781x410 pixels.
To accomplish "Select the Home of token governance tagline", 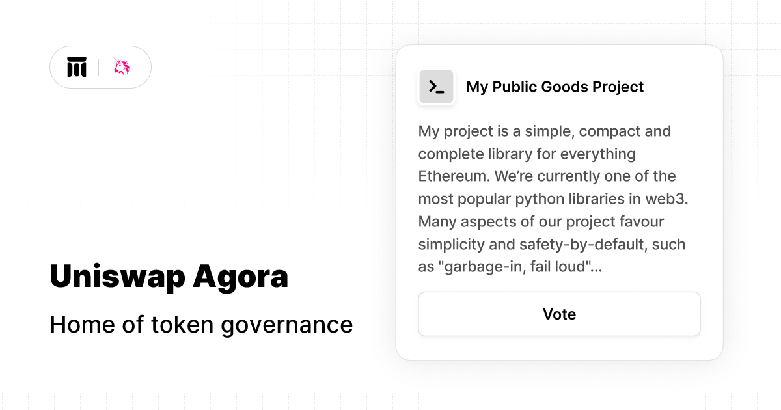I will (201, 324).
